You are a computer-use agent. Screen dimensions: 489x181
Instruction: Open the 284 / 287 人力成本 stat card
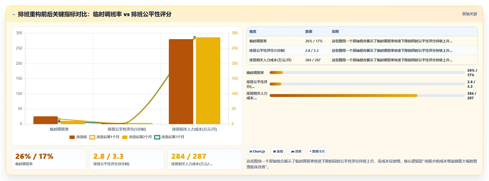205,159
